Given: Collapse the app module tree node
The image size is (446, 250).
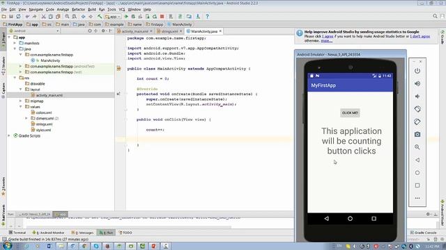Looking at the screenshot, I should [x=9, y=37].
